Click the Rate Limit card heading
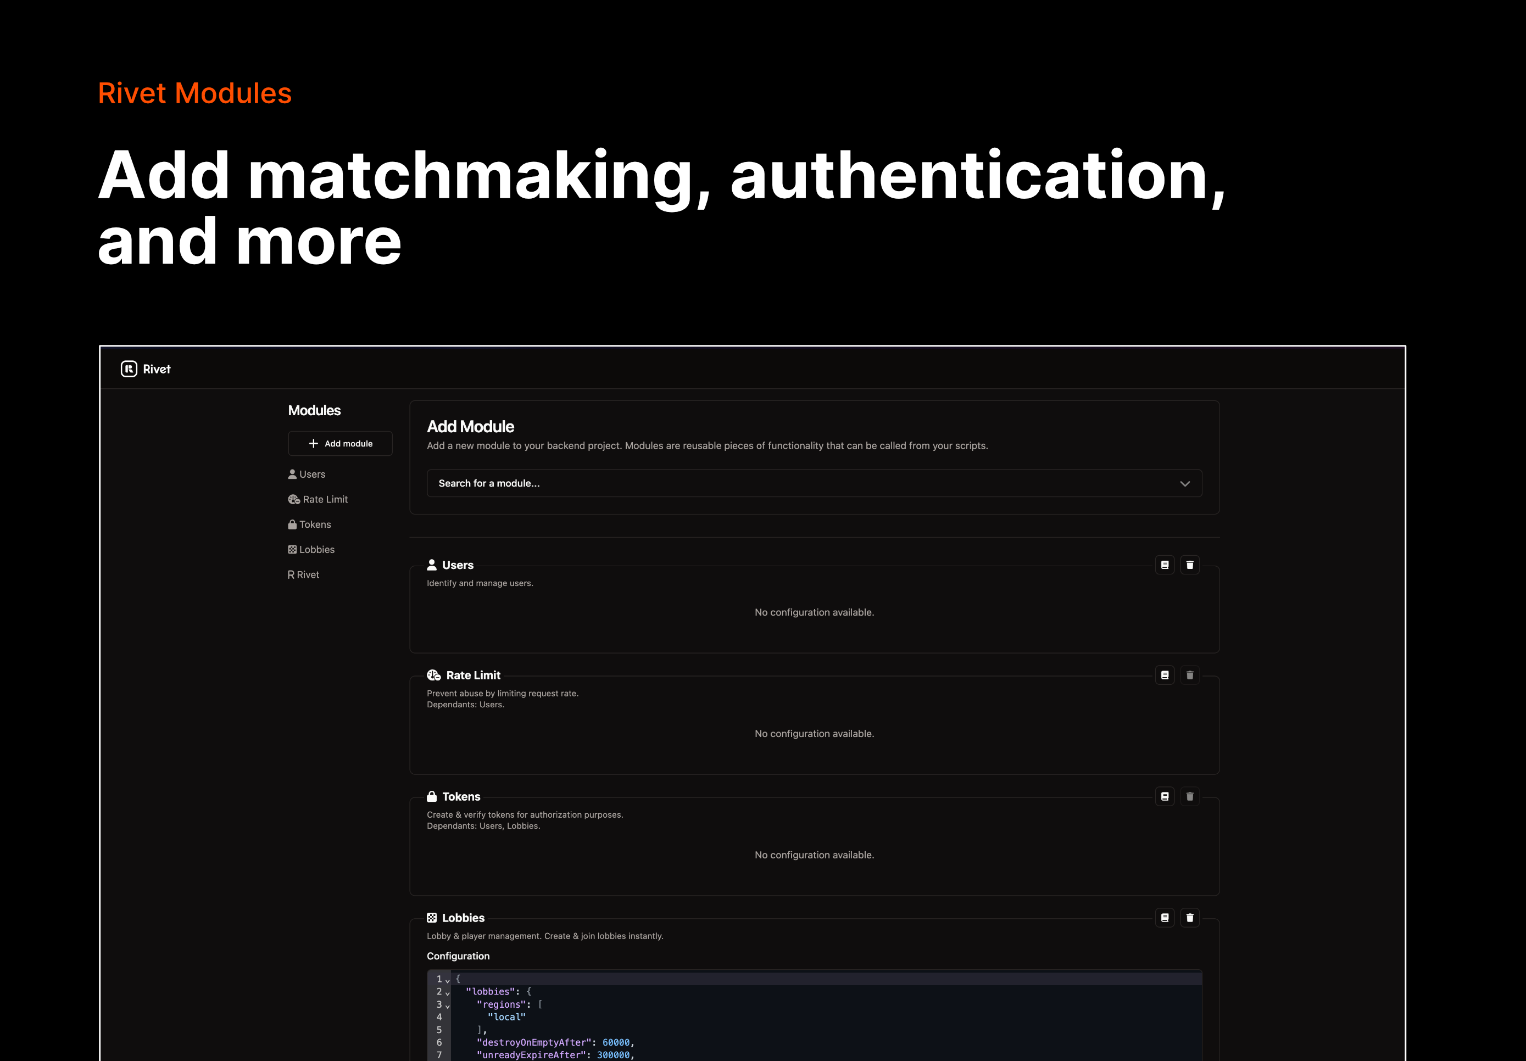 click(473, 675)
